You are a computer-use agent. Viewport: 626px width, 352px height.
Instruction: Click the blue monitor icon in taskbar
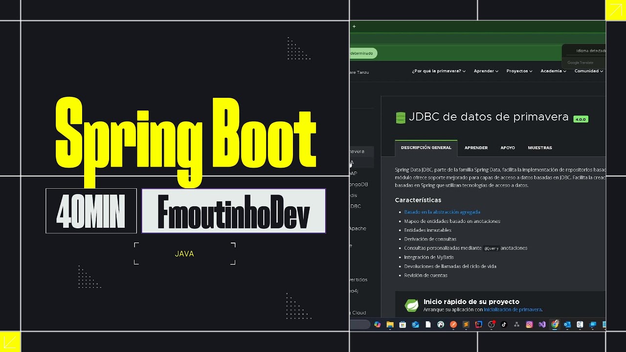(593, 325)
